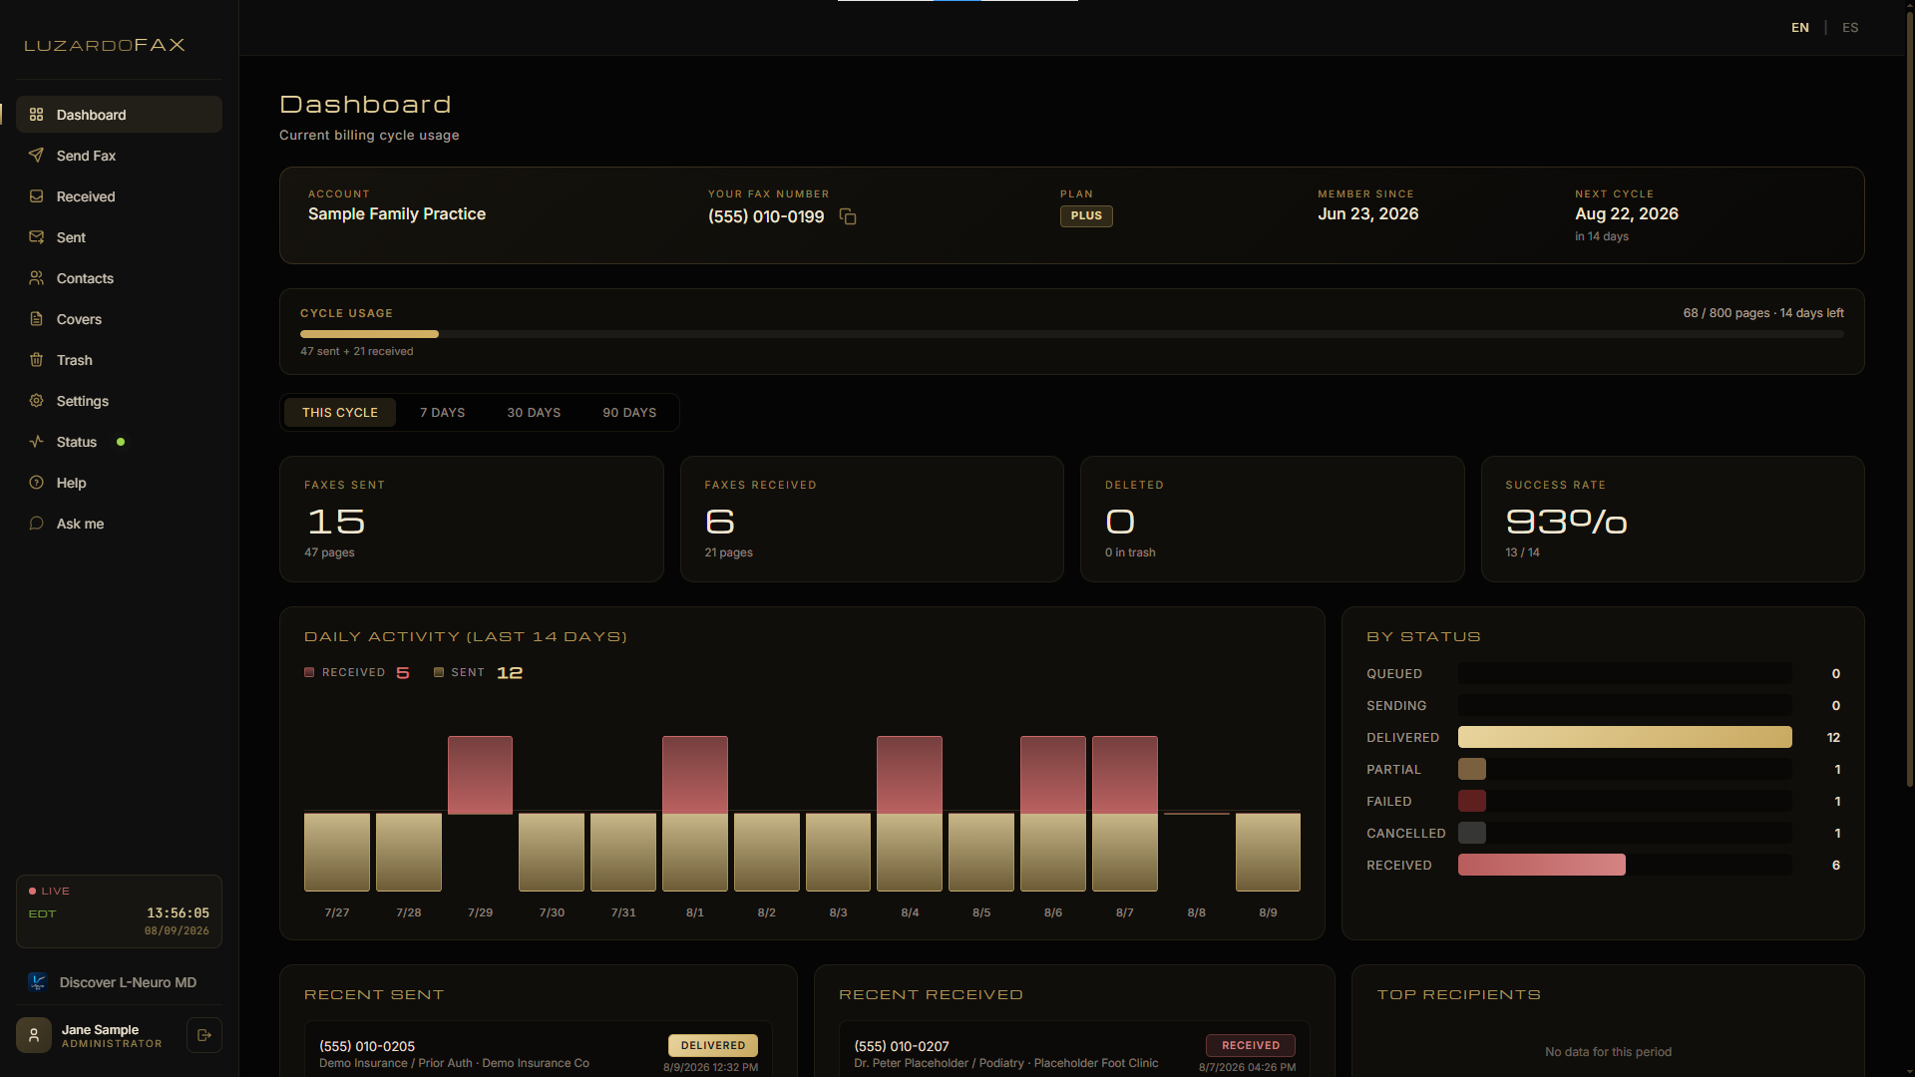Click the Help question mark icon
This screenshot has height=1077, width=1915.
coord(36,483)
